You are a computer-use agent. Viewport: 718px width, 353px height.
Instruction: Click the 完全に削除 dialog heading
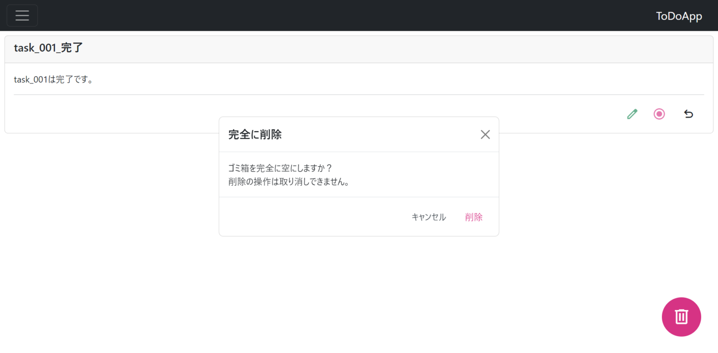(255, 134)
